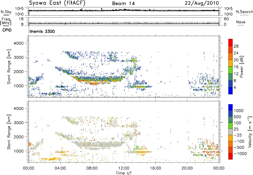
Task: Click the 'Beam 14' label
Action: tap(123, 3)
